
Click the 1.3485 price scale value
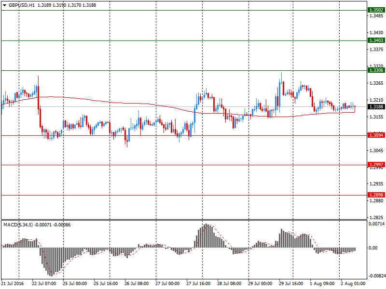[376, 16]
